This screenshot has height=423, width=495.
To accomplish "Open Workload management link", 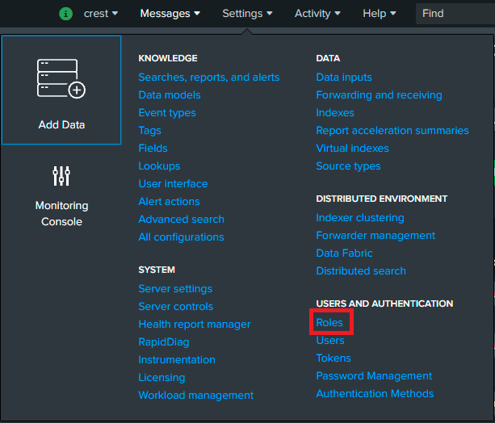I will tap(195, 396).
